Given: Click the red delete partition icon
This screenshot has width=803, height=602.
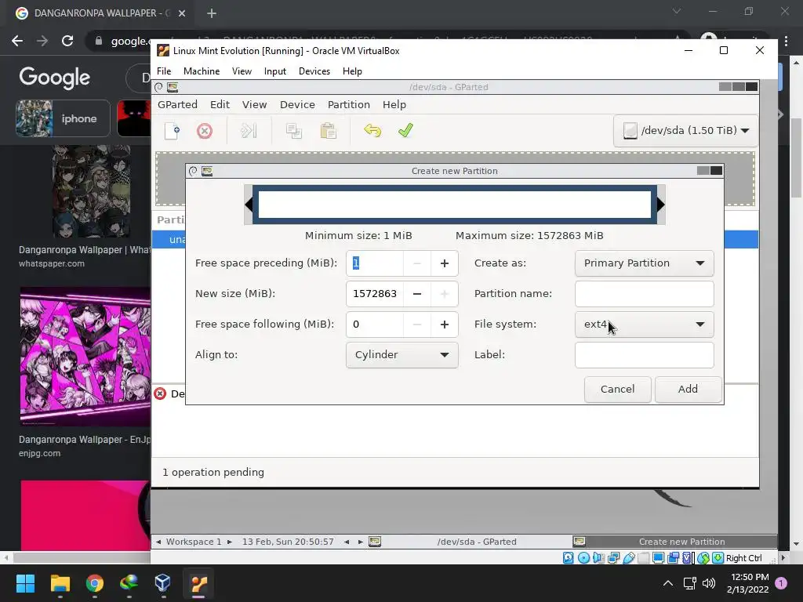Looking at the screenshot, I should (x=205, y=131).
